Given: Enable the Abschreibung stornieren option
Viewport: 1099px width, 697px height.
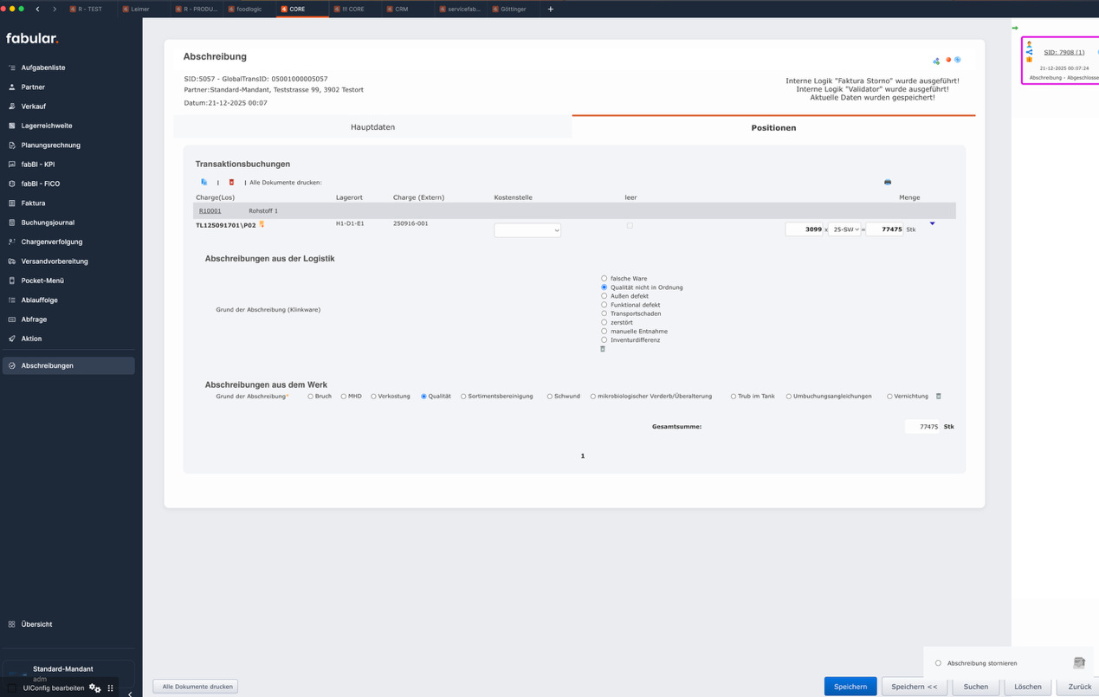Looking at the screenshot, I should [x=938, y=662].
